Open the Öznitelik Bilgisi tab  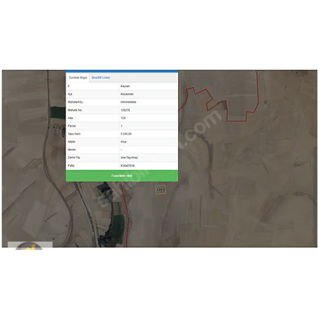(x=78, y=78)
